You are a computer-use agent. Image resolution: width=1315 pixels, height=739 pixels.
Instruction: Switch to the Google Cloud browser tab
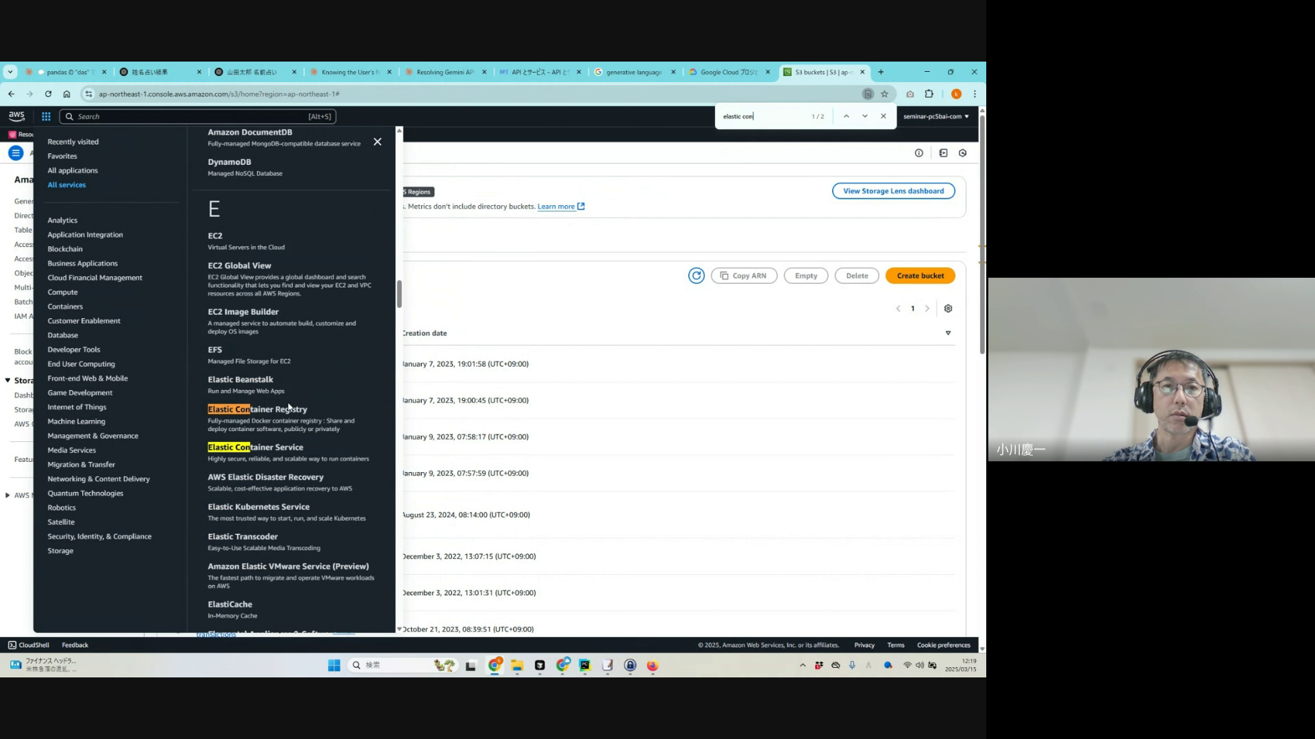[x=727, y=72]
